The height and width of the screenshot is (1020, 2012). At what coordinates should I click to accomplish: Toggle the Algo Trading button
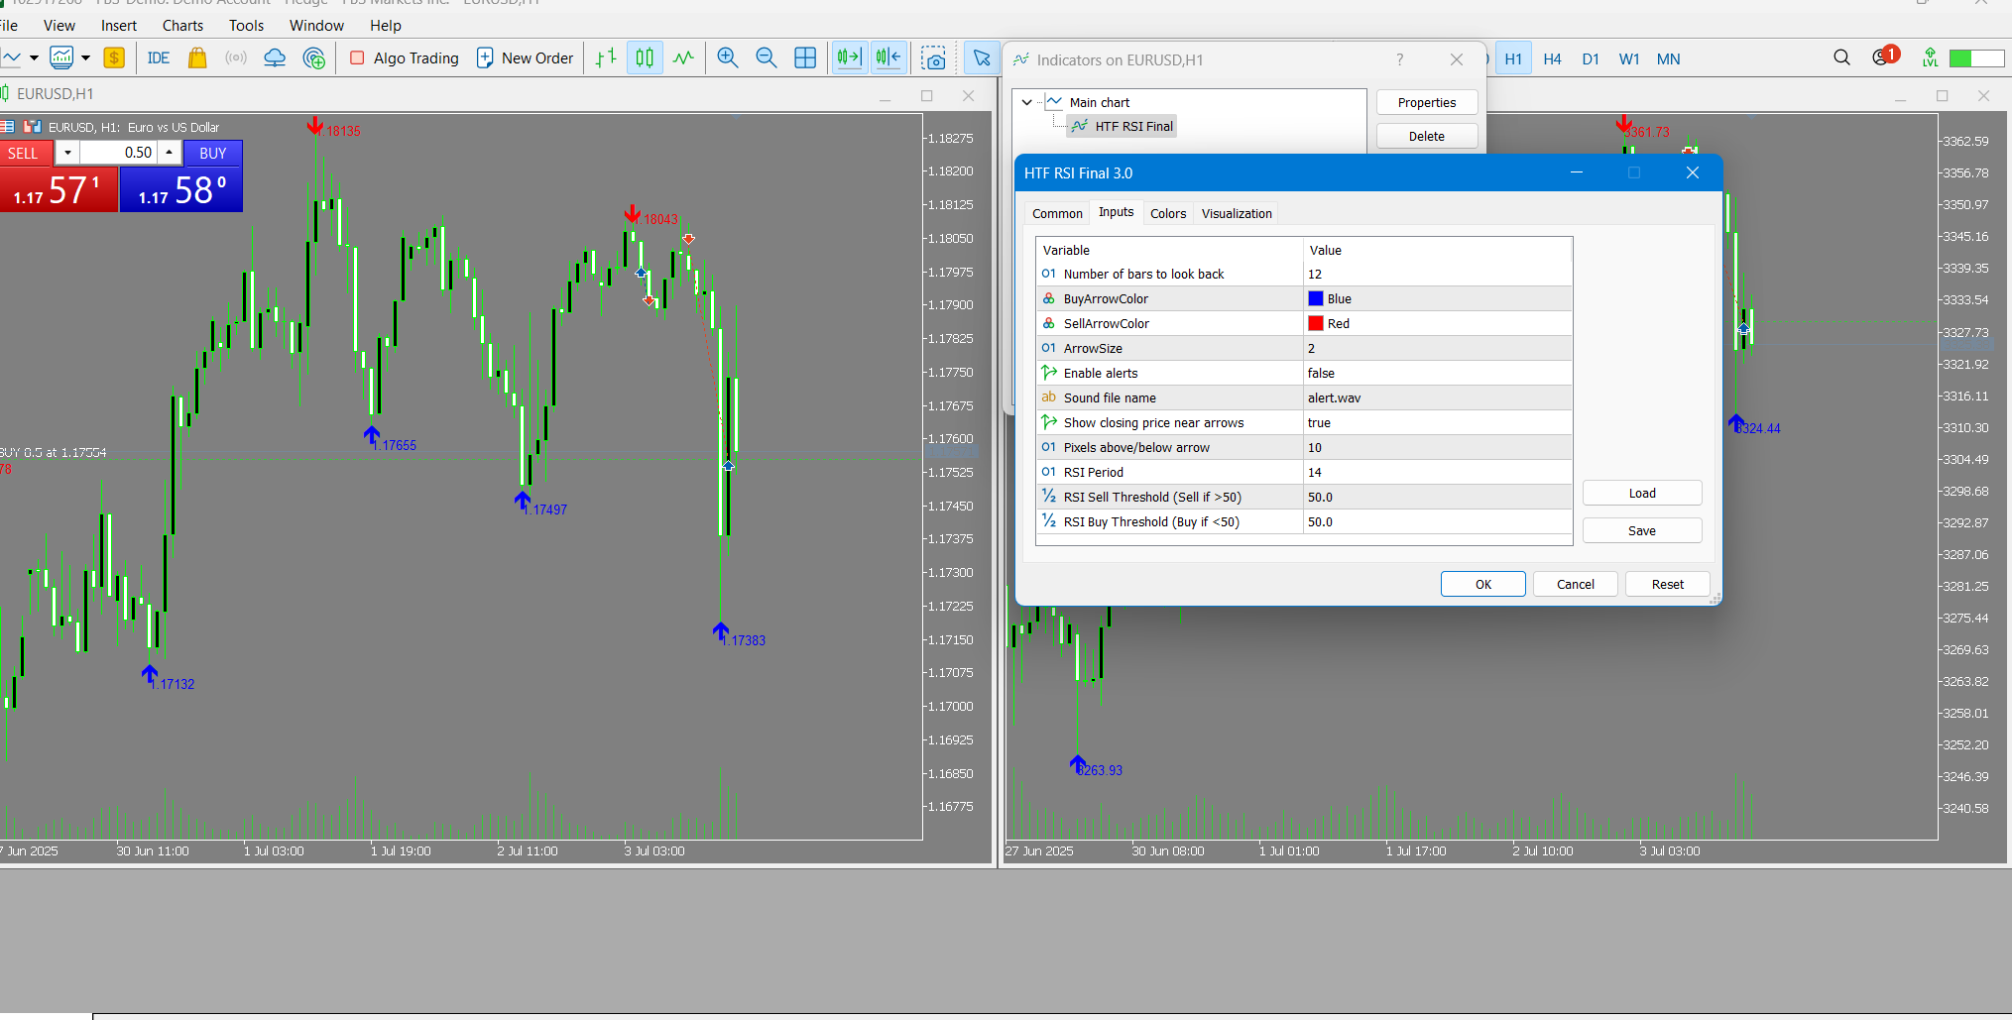(405, 58)
